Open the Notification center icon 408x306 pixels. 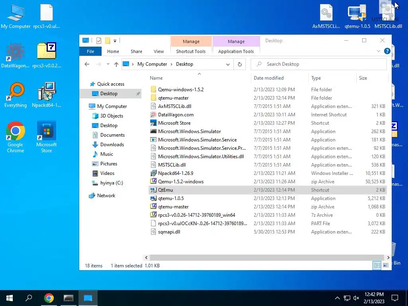pyautogui.click(x=395, y=298)
